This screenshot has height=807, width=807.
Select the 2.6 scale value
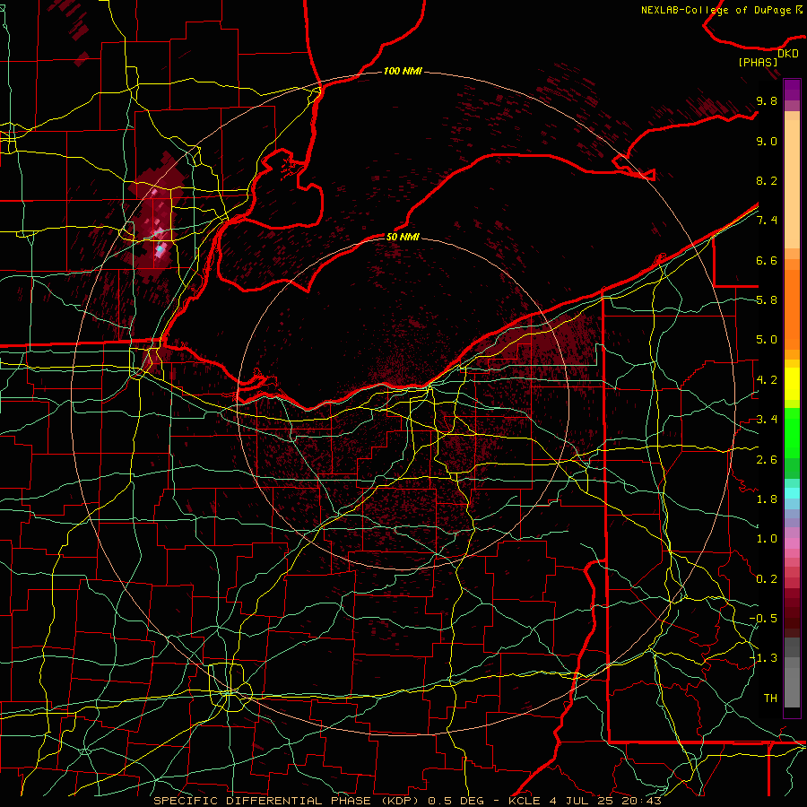pyautogui.click(x=767, y=459)
